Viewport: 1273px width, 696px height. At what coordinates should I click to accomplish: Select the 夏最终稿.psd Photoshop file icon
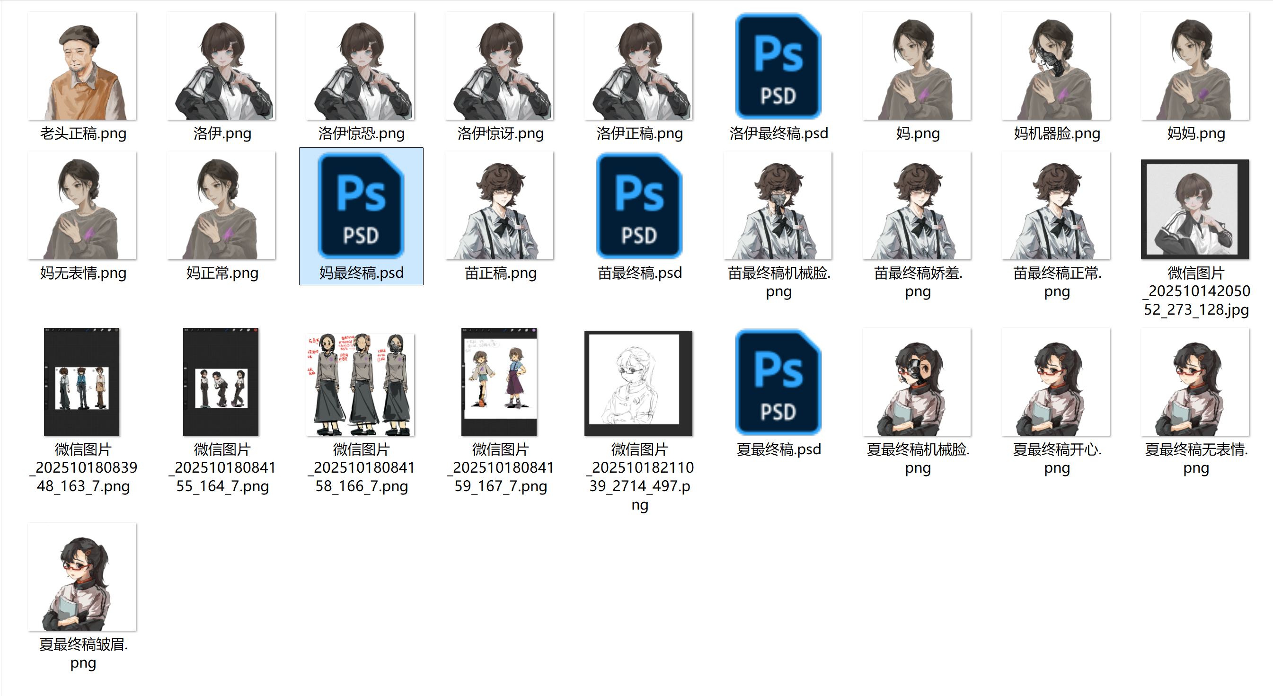coord(778,382)
